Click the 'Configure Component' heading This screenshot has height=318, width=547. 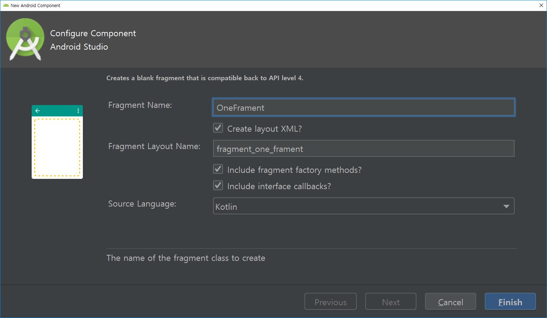(x=93, y=33)
